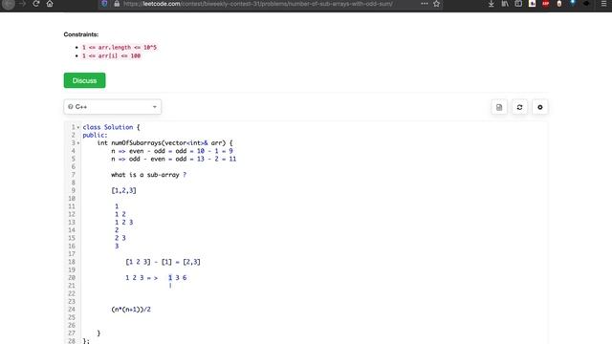Screen dimensions: 612x344
Task: Click the browser forward arrow
Action: pos(22,4)
